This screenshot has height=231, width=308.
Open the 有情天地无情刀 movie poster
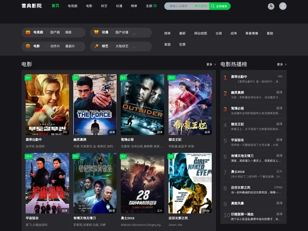[x=95, y=183]
